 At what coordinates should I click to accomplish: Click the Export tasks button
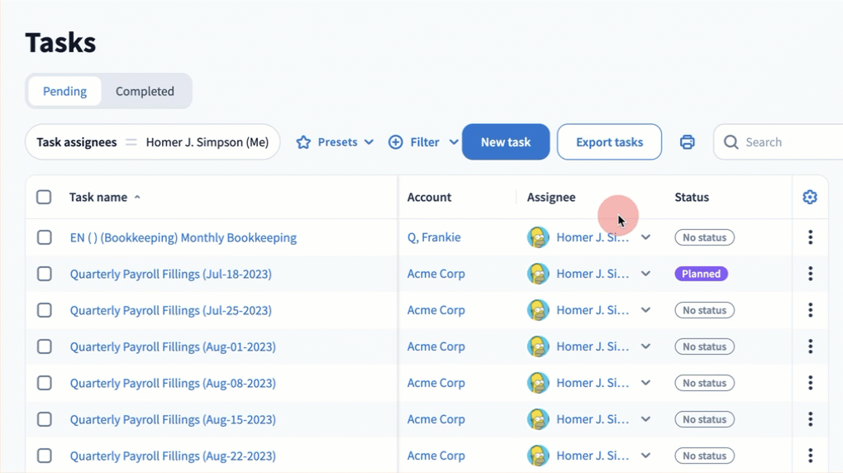click(x=609, y=142)
